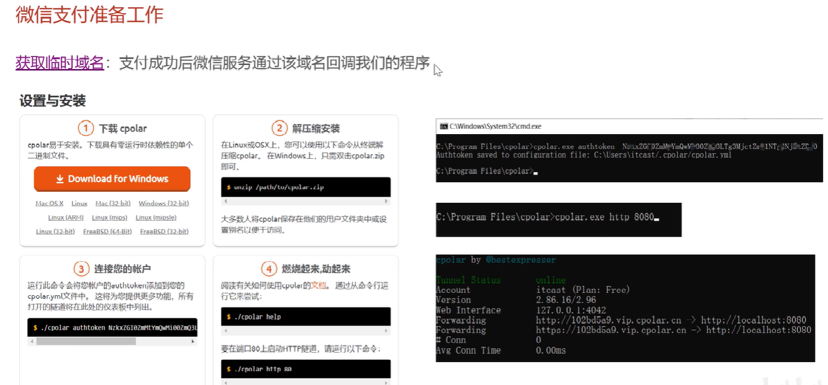Screen dimensions: 828x385
Task: Click the 设置与安装 section heading
Action: coord(53,100)
